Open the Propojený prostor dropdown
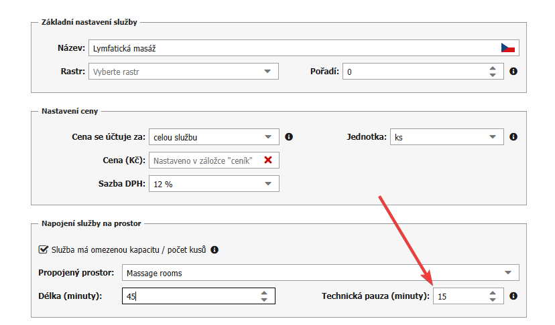Screen dimensions: 555x325 coord(319,273)
